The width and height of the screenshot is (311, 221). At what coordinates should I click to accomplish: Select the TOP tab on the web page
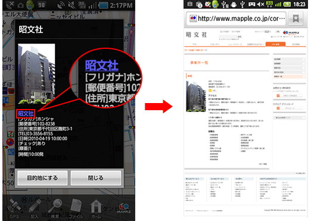[194, 44]
